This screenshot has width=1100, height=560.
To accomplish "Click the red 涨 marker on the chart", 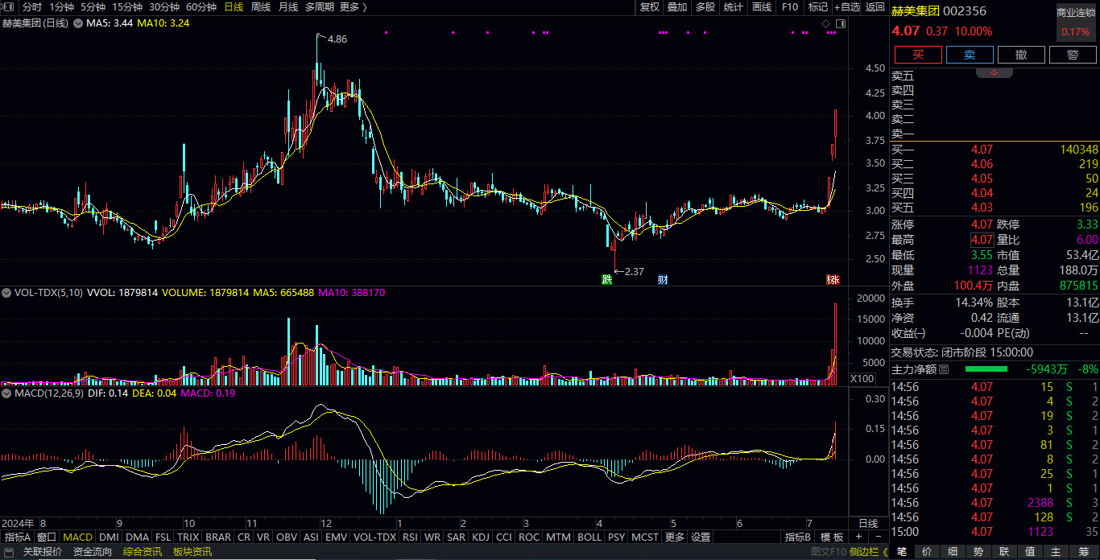I will coord(833,280).
